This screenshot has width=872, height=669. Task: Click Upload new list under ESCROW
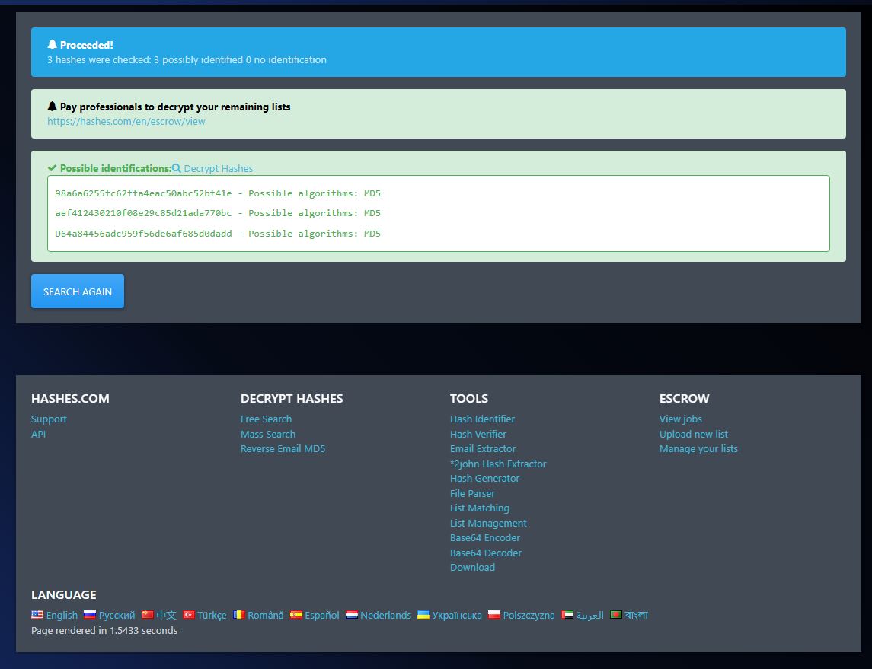694,434
